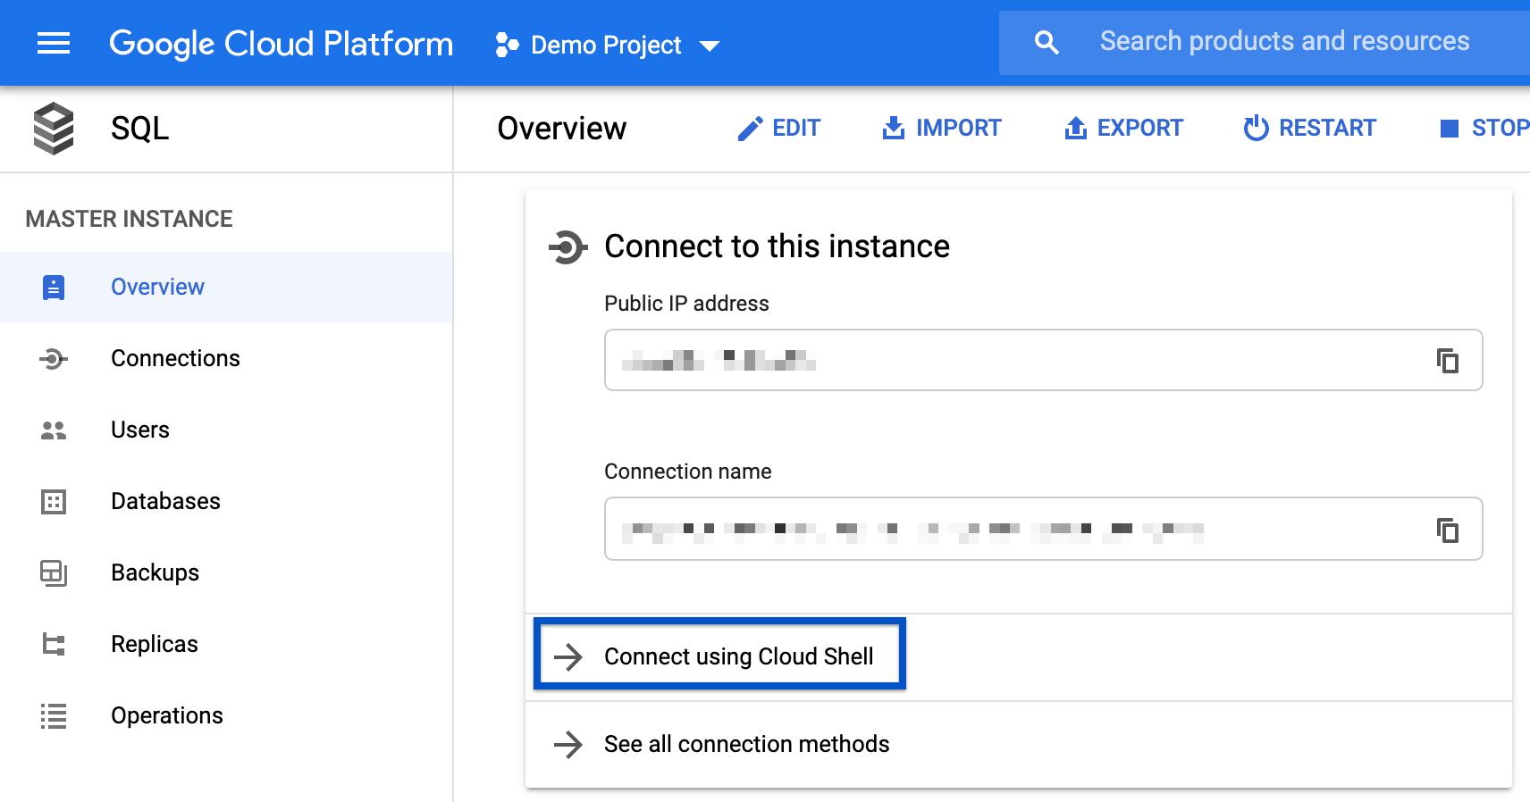Open the Databases sidebar item
This screenshot has width=1530, height=802.
(226, 502)
